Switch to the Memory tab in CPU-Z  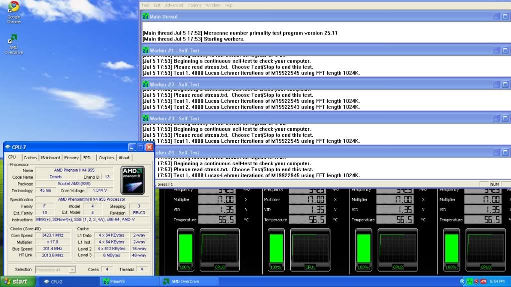coord(71,158)
